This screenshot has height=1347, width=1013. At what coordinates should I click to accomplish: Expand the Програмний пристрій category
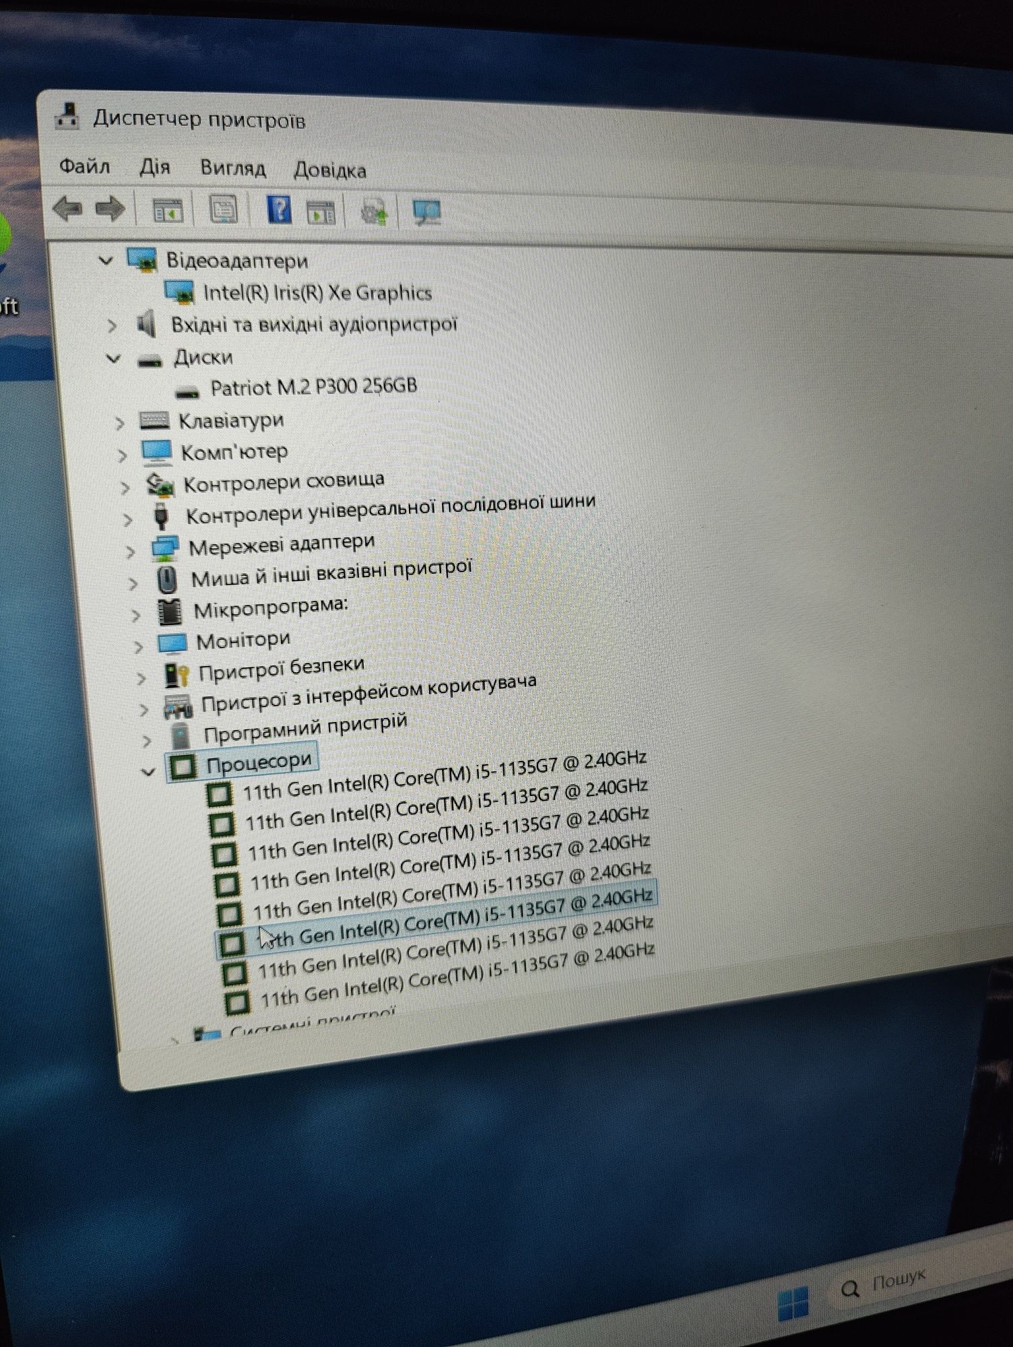tap(148, 741)
